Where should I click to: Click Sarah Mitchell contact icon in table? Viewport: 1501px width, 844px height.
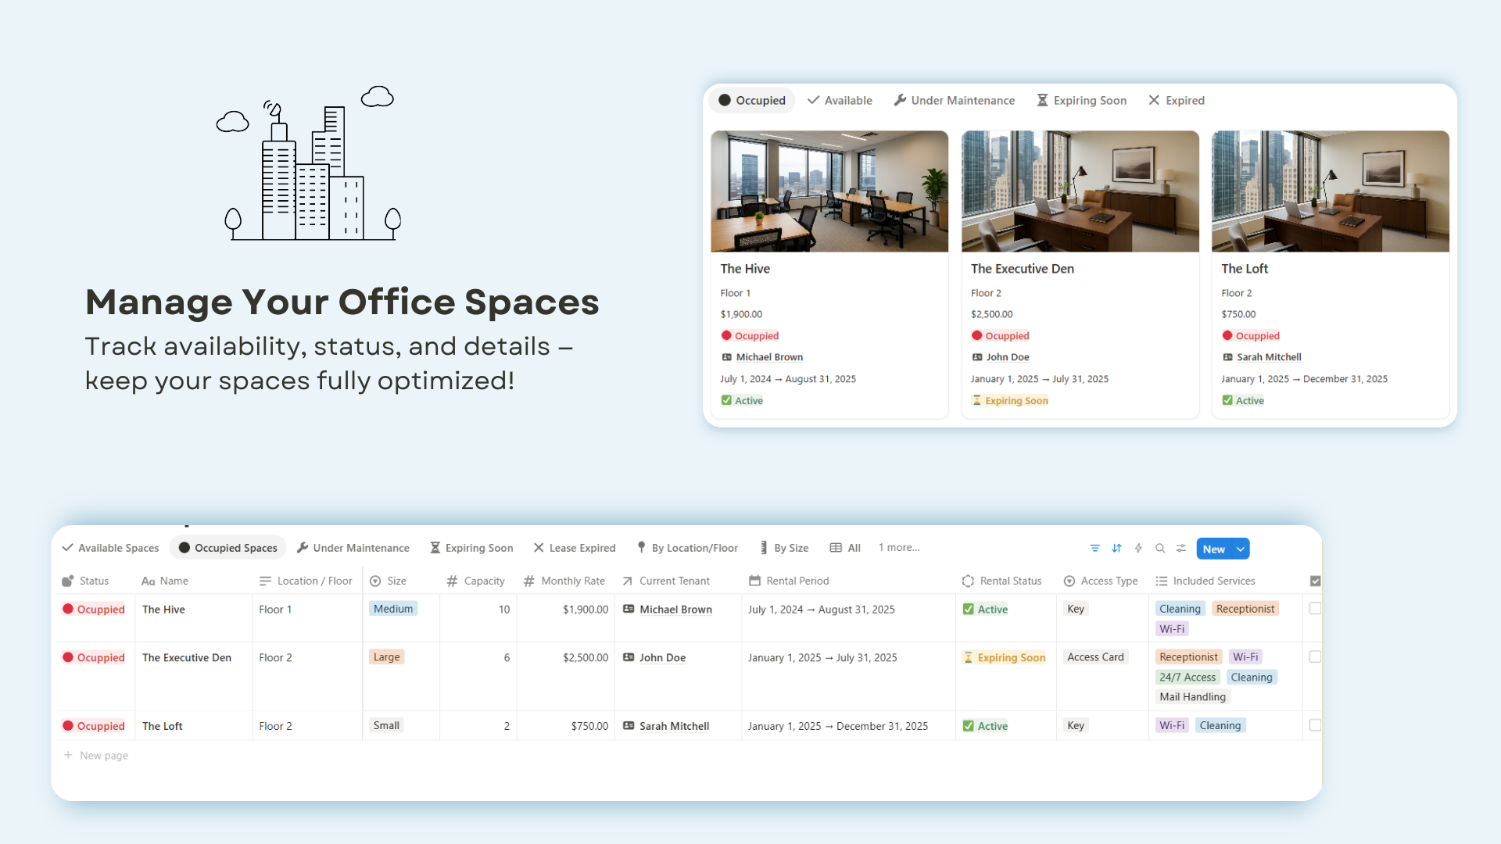[629, 725]
